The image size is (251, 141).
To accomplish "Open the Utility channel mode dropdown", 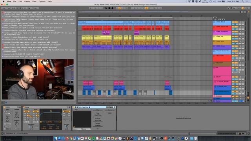I will tap(7, 114).
